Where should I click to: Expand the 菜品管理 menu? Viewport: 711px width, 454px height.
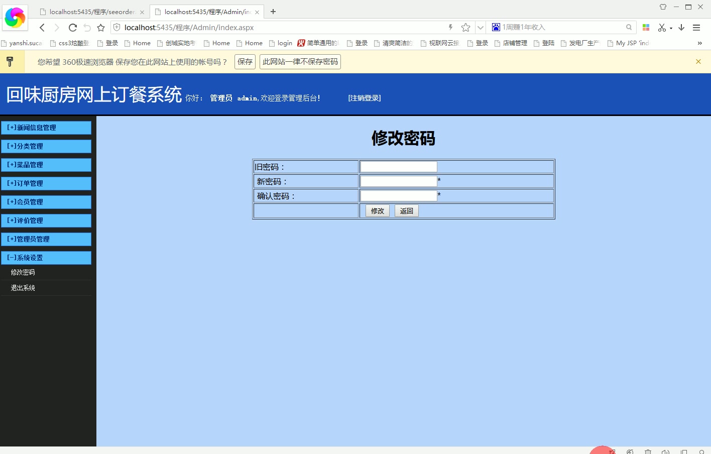tap(46, 165)
